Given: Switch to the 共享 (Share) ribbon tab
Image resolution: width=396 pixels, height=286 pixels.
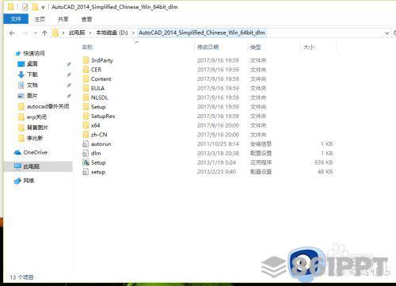Looking at the screenshot, I should (x=63, y=19).
